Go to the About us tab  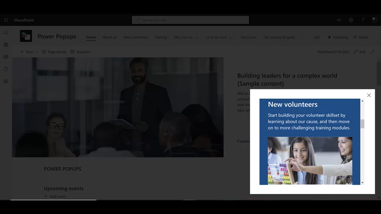click(110, 37)
